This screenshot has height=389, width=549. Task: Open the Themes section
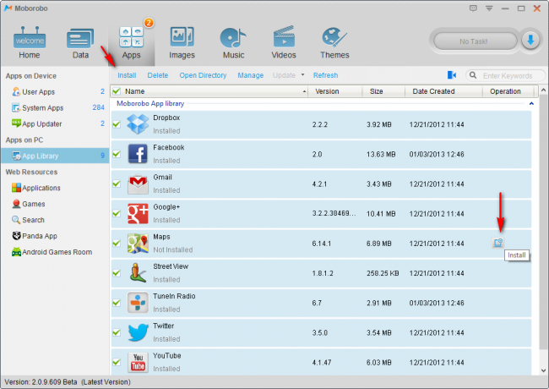click(x=334, y=42)
